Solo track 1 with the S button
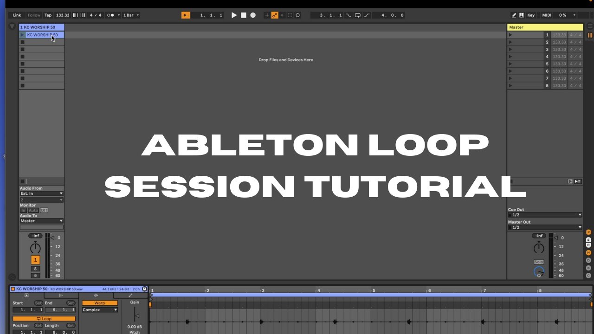Screen dimensions: 594x334 (35, 269)
